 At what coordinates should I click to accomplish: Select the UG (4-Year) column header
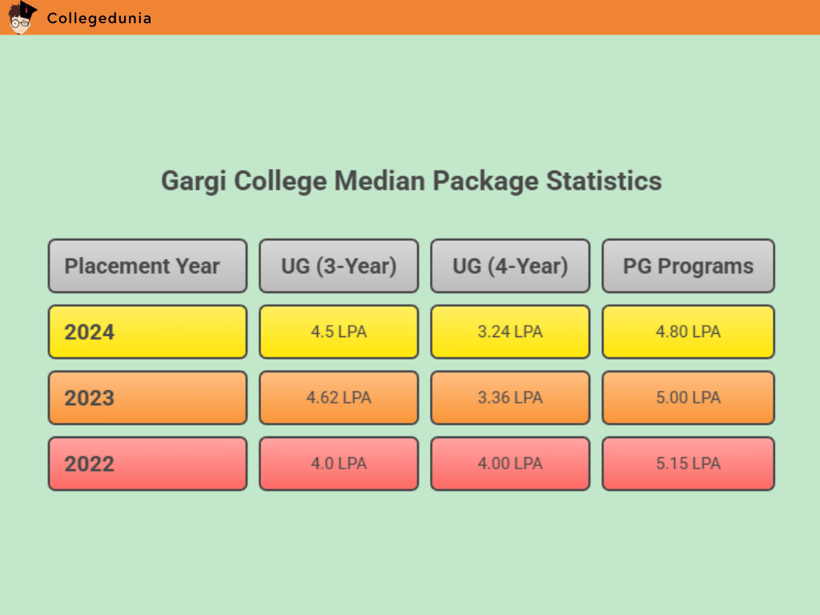click(510, 266)
